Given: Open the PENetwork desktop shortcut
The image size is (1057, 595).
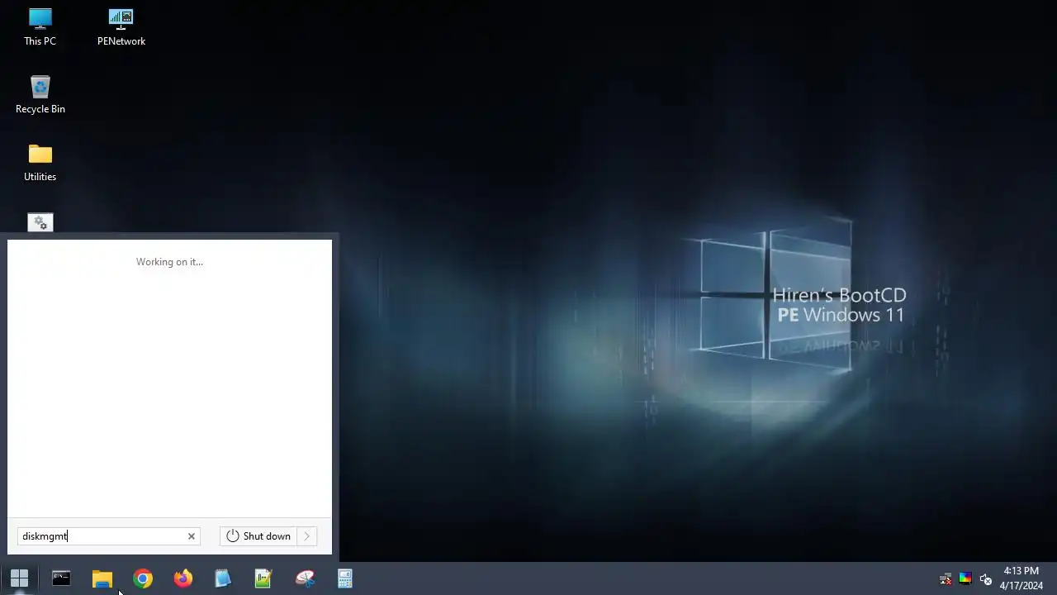Looking at the screenshot, I should pyautogui.click(x=121, y=26).
